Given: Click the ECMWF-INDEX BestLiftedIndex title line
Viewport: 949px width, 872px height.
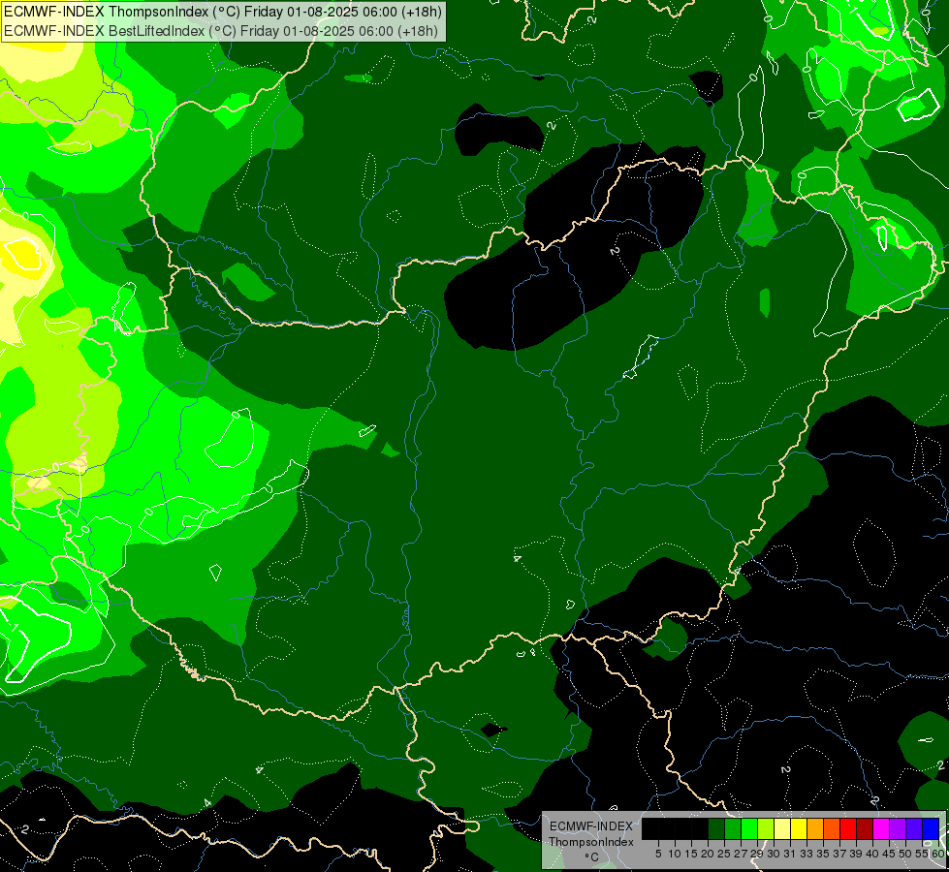Looking at the screenshot, I should click(221, 31).
